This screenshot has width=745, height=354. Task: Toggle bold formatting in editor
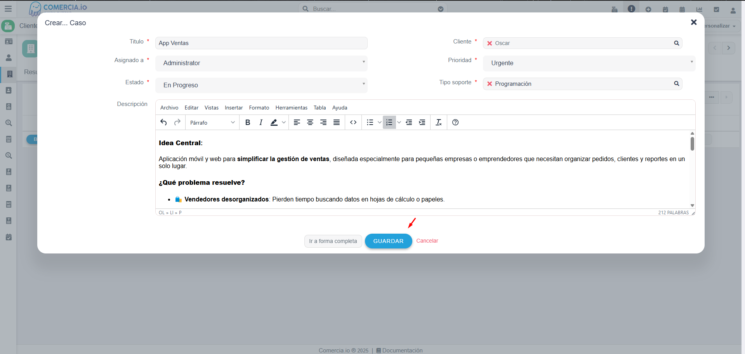click(x=248, y=122)
